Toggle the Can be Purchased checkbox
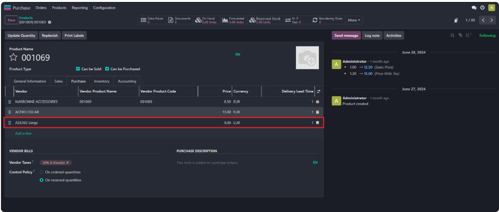This screenshot has width=499, height=212. coord(107,69)
